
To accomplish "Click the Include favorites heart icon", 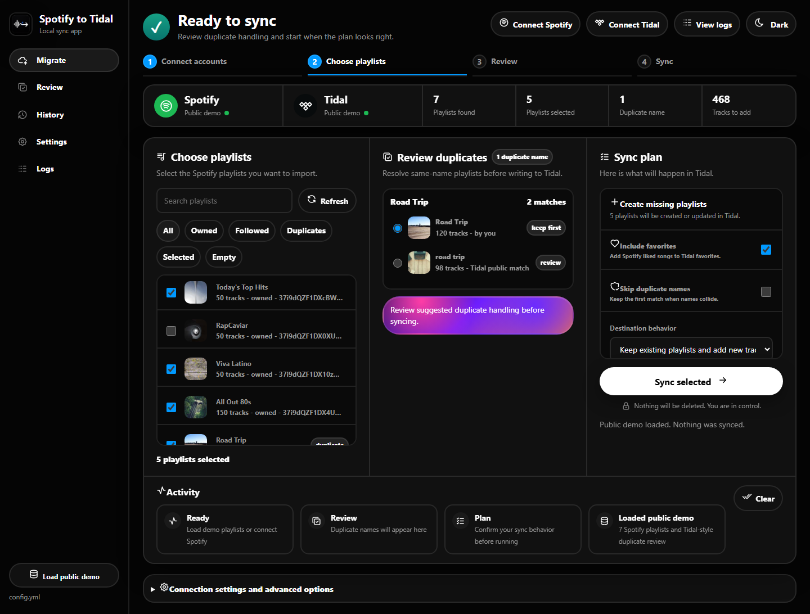I will pyautogui.click(x=615, y=243).
